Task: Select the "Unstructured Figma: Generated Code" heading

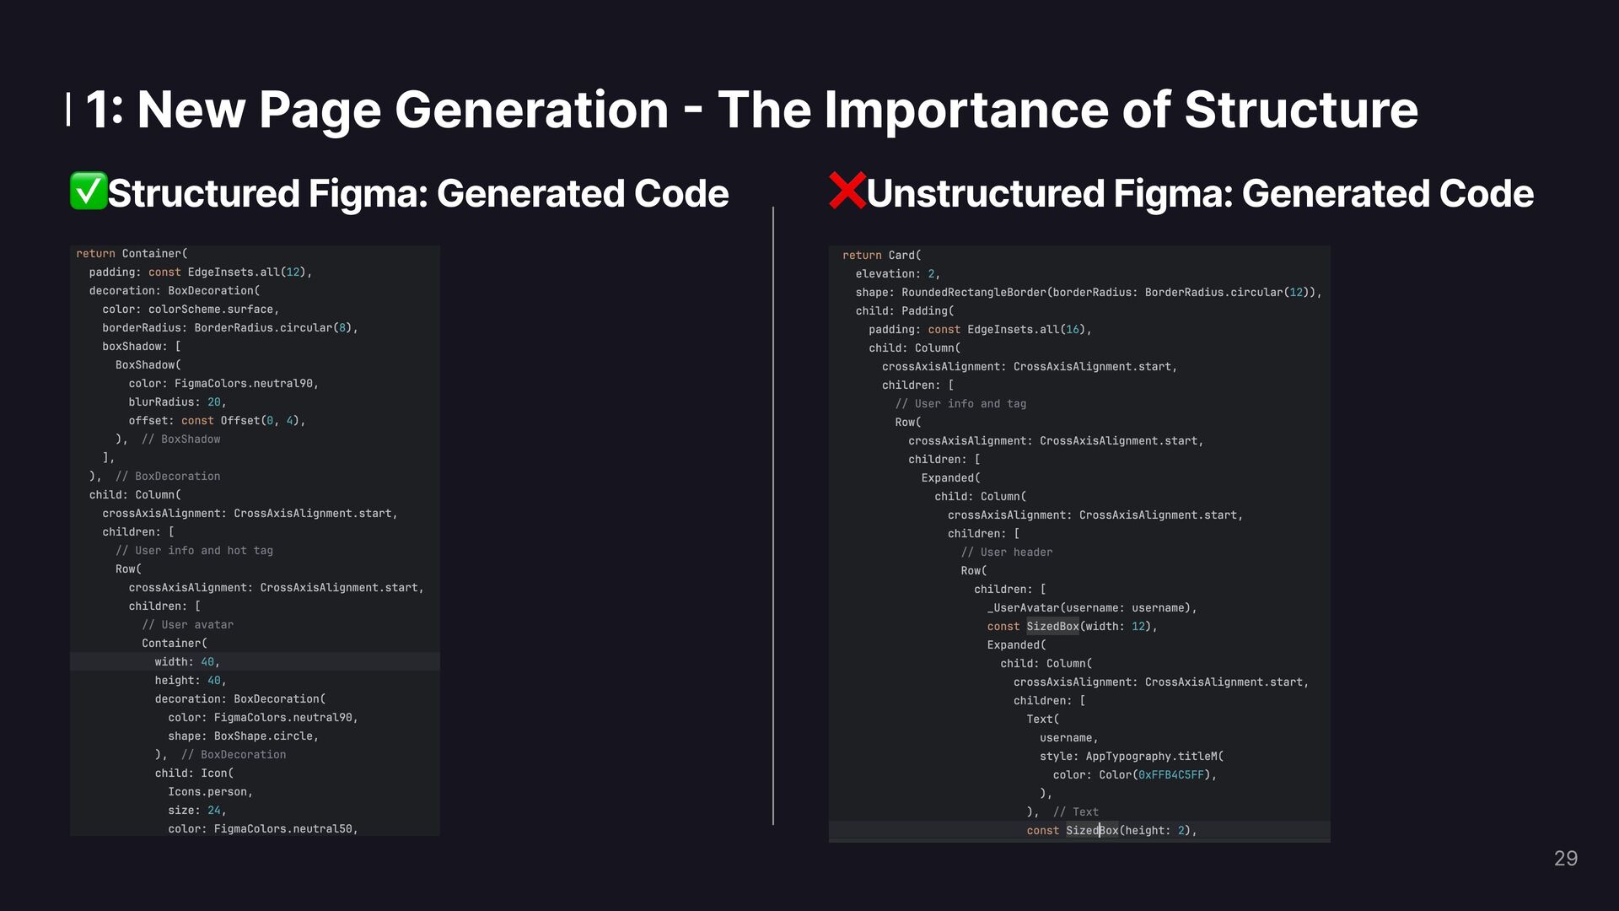Action: tap(1199, 193)
